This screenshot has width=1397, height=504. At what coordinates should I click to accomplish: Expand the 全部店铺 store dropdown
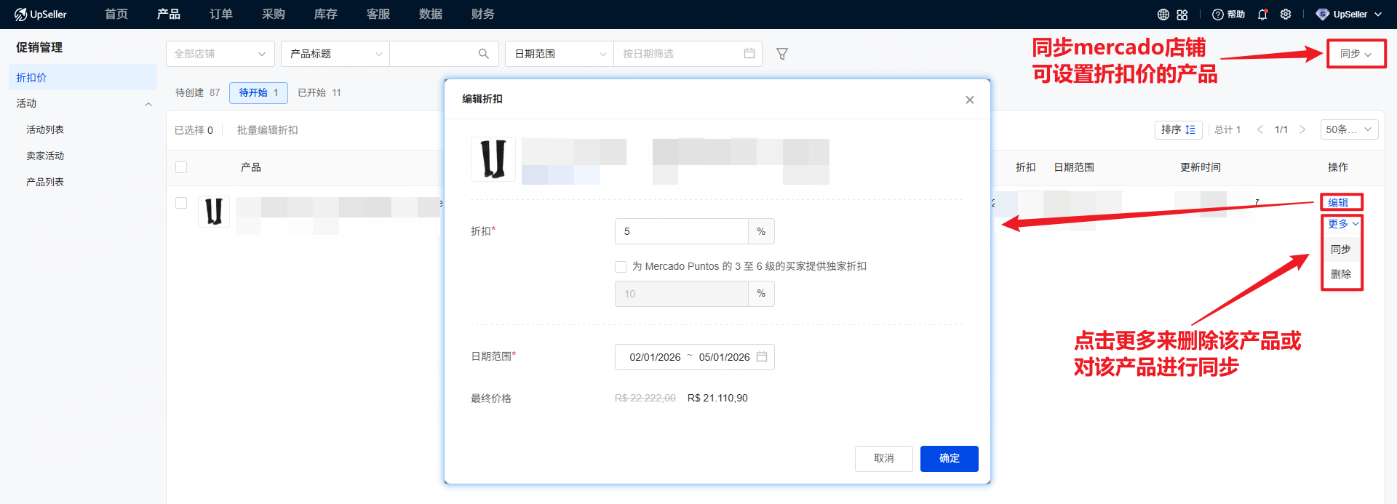point(220,54)
